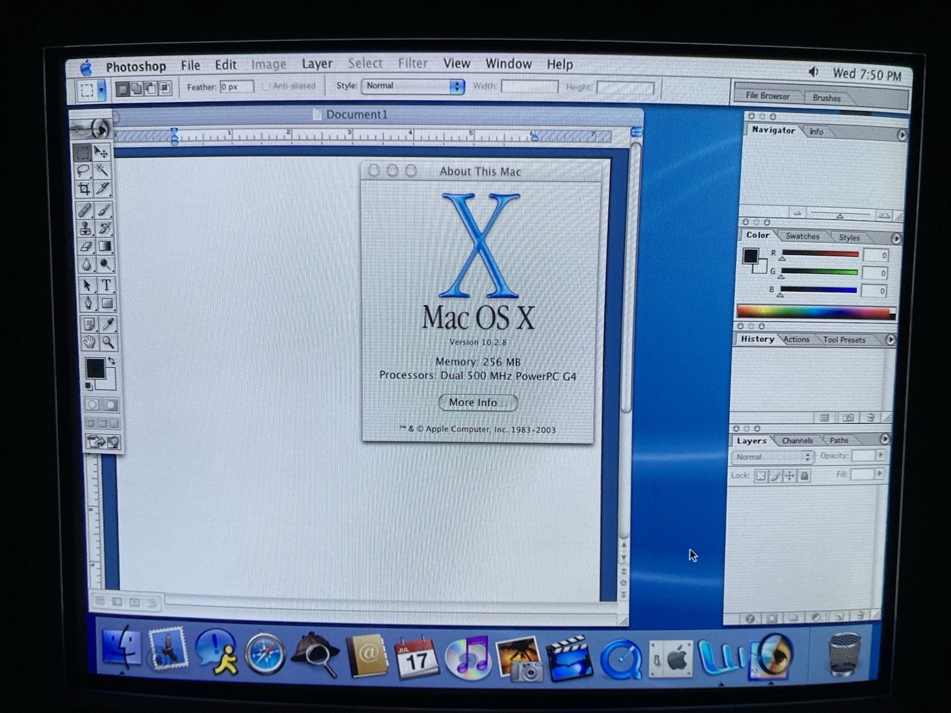This screenshot has width=951, height=713.
Task: Select the Pen tool
Action: pyautogui.click(x=87, y=304)
